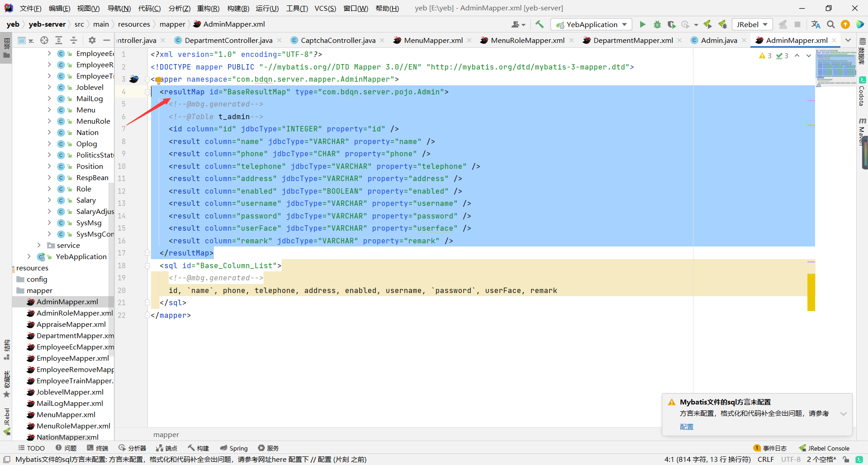Open the JRebel dropdown
Image resolution: width=868 pixels, height=465 pixels.
coord(752,24)
